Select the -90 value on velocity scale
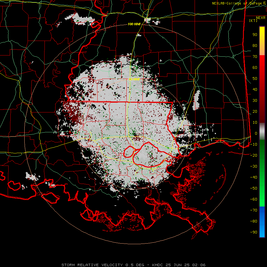The image size is (267, 267). pyautogui.click(x=254, y=232)
